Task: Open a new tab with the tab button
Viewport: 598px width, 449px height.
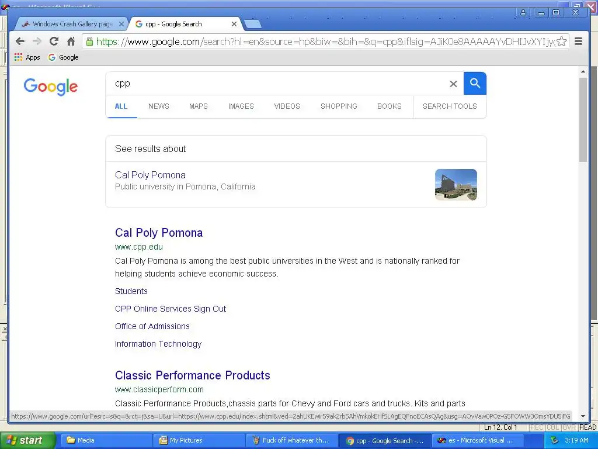Action: click(x=252, y=25)
